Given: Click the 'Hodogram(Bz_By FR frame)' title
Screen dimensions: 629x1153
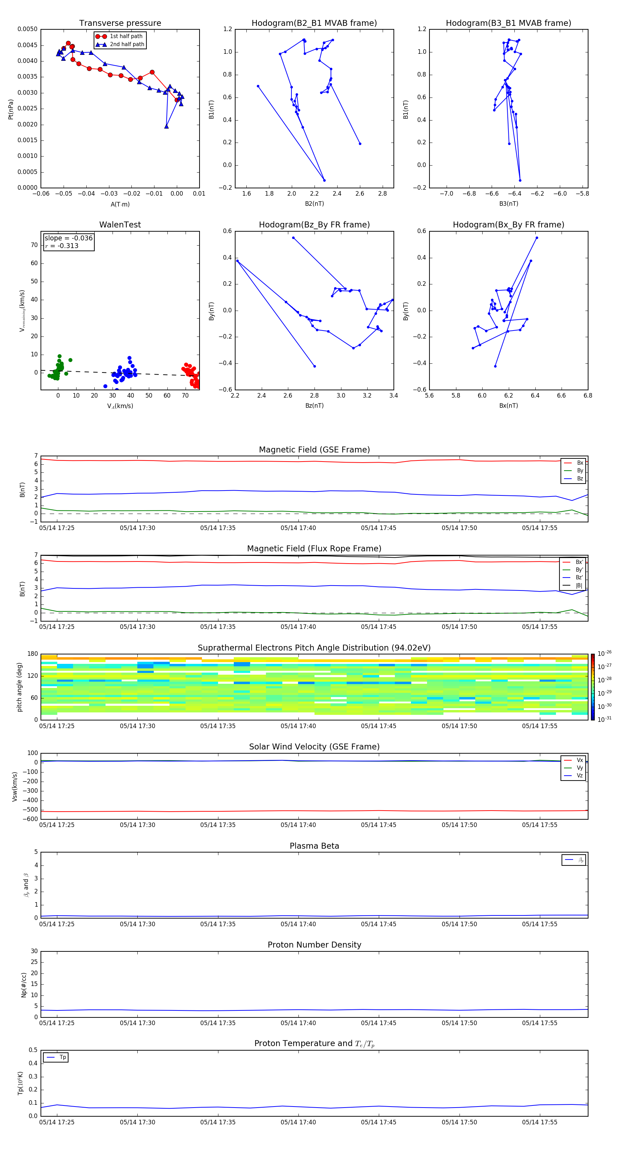Looking at the screenshot, I should [314, 225].
